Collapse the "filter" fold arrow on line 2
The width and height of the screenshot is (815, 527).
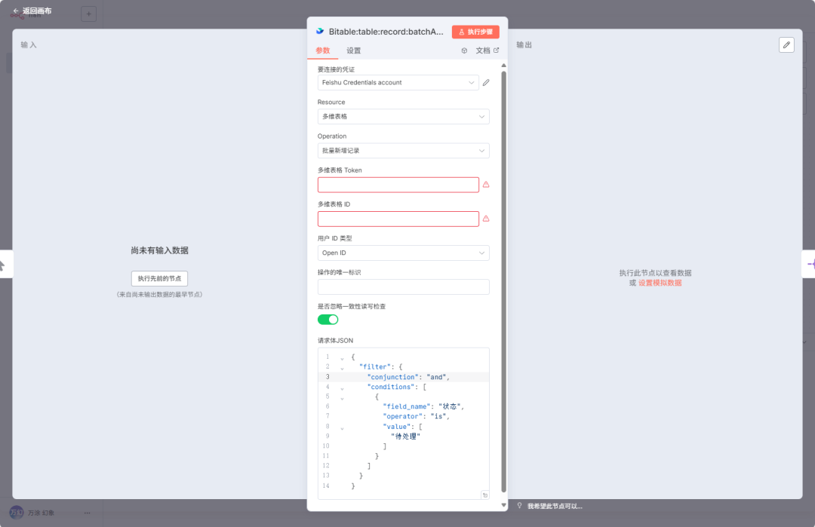click(x=342, y=368)
